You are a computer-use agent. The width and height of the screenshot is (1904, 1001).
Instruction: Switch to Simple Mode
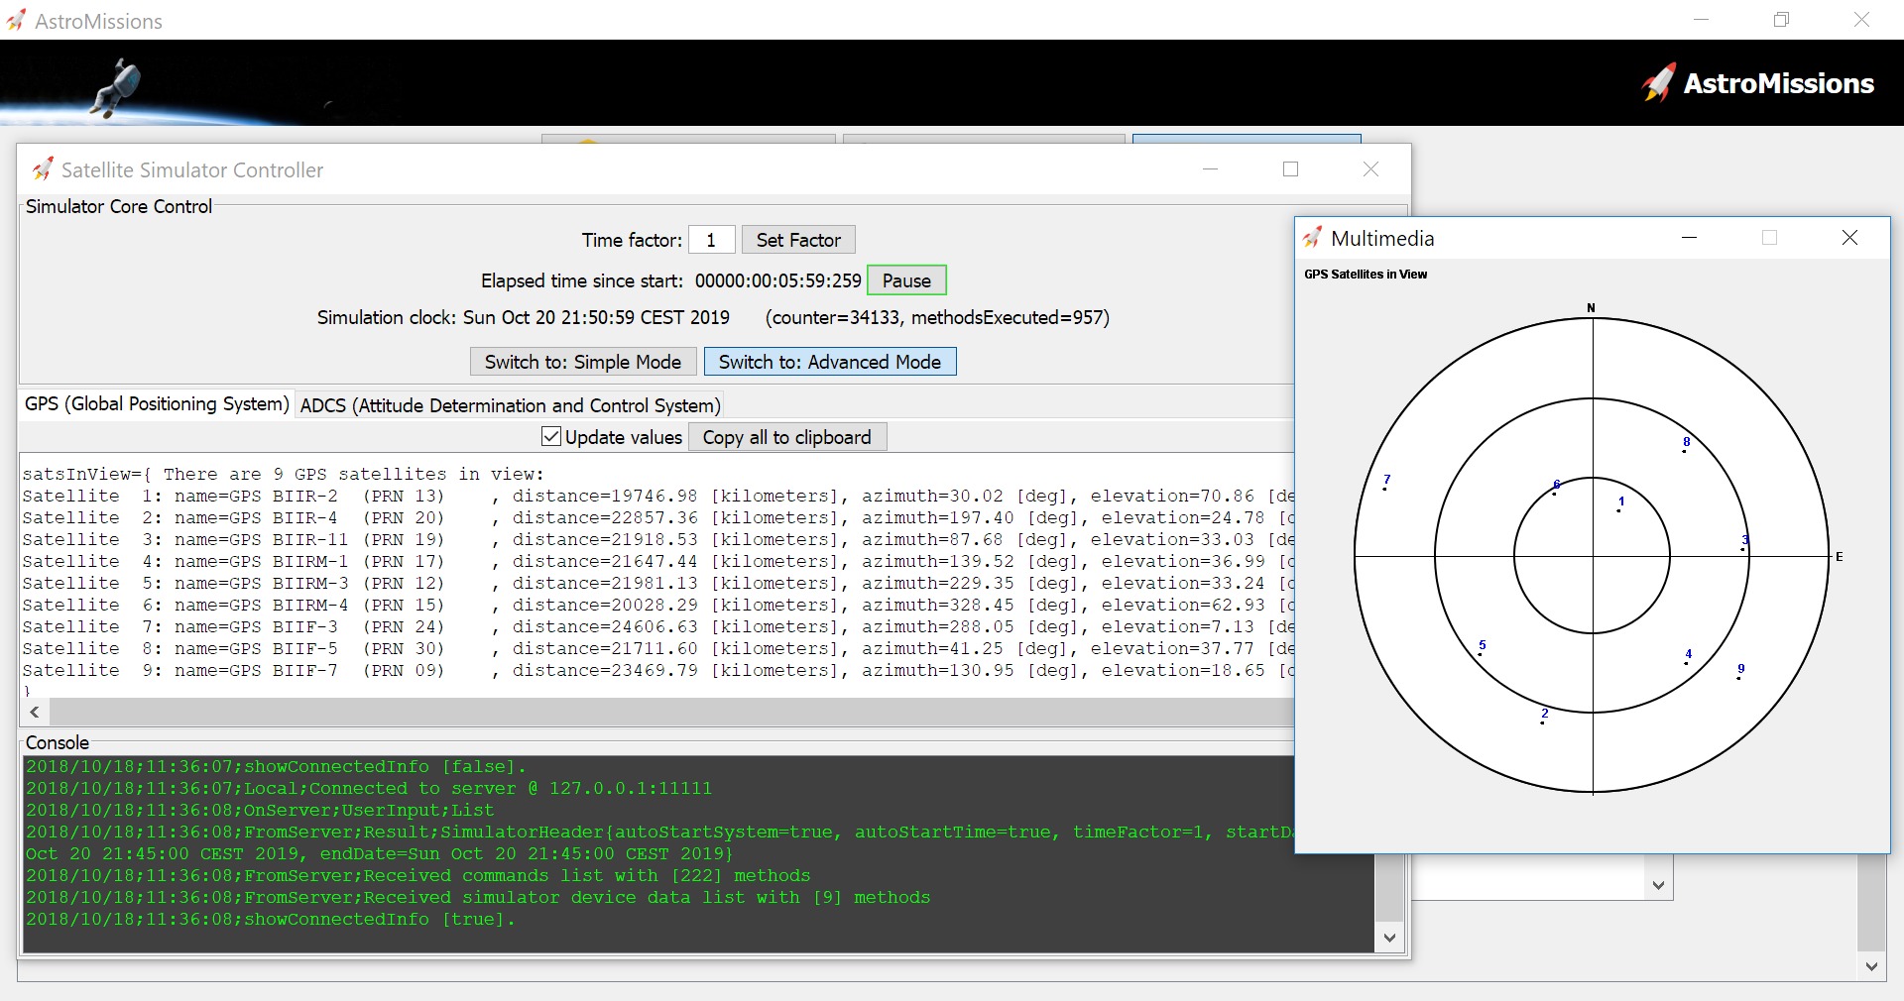click(x=582, y=362)
